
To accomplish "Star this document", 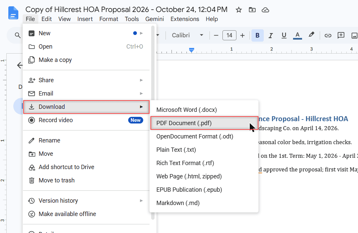I will click(238, 10).
